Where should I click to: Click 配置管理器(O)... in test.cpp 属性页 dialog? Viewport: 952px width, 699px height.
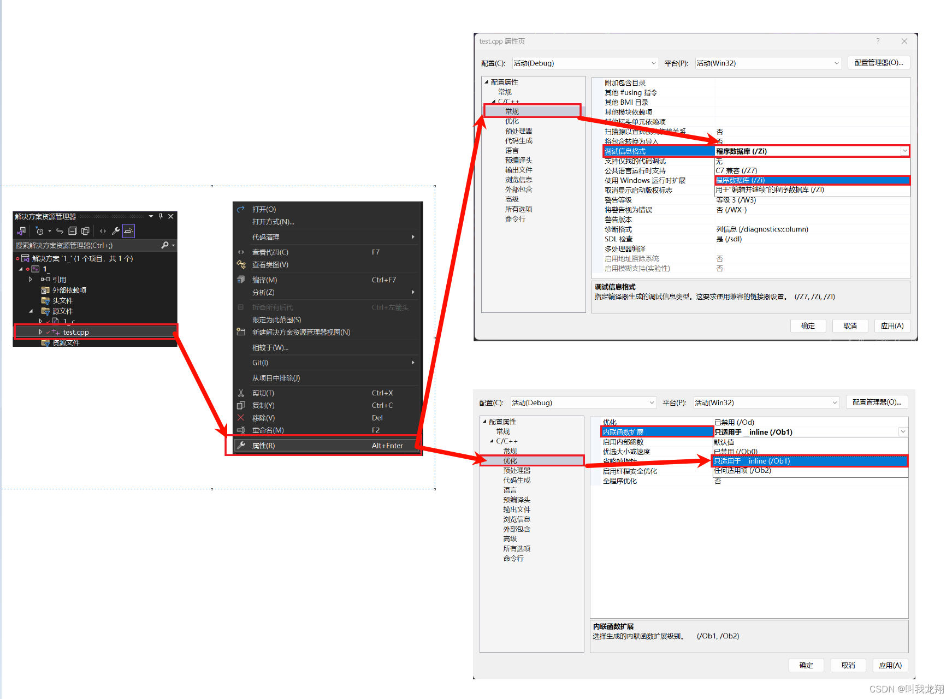(878, 62)
